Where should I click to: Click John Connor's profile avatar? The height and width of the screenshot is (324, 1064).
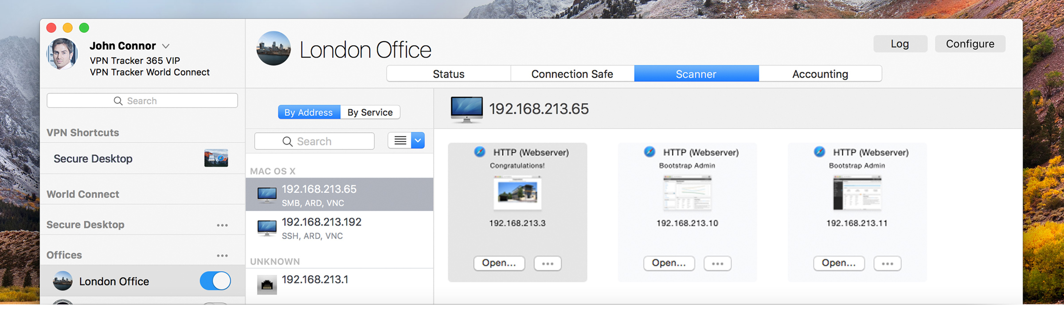(62, 54)
